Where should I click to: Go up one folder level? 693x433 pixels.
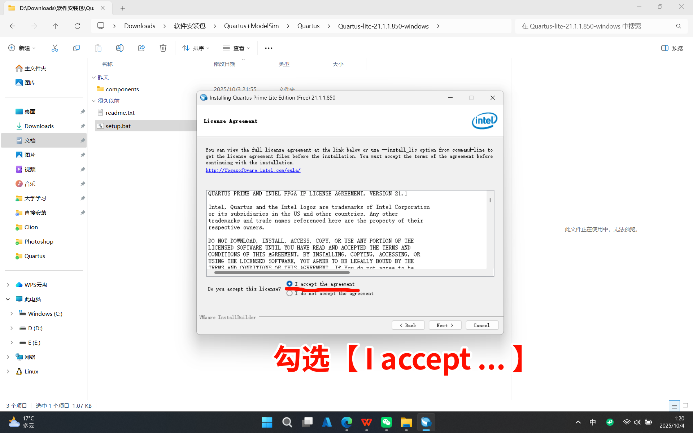56,26
